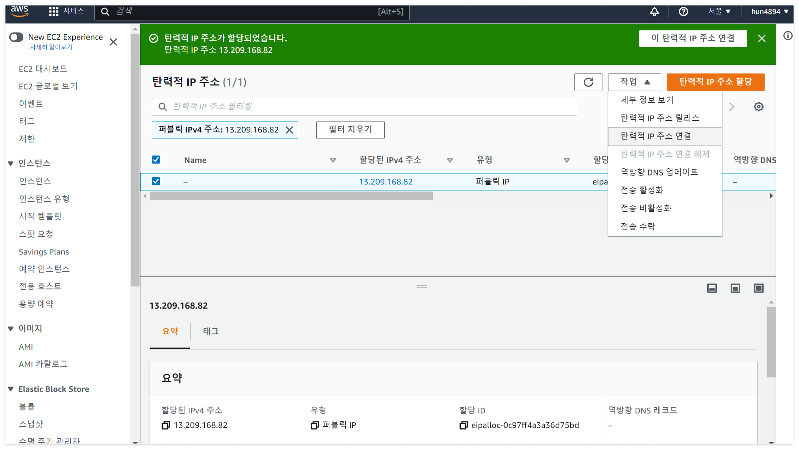Copy the allocation ID eipalloc value
The height and width of the screenshot is (449, 799).
click(x=463, y=425)
